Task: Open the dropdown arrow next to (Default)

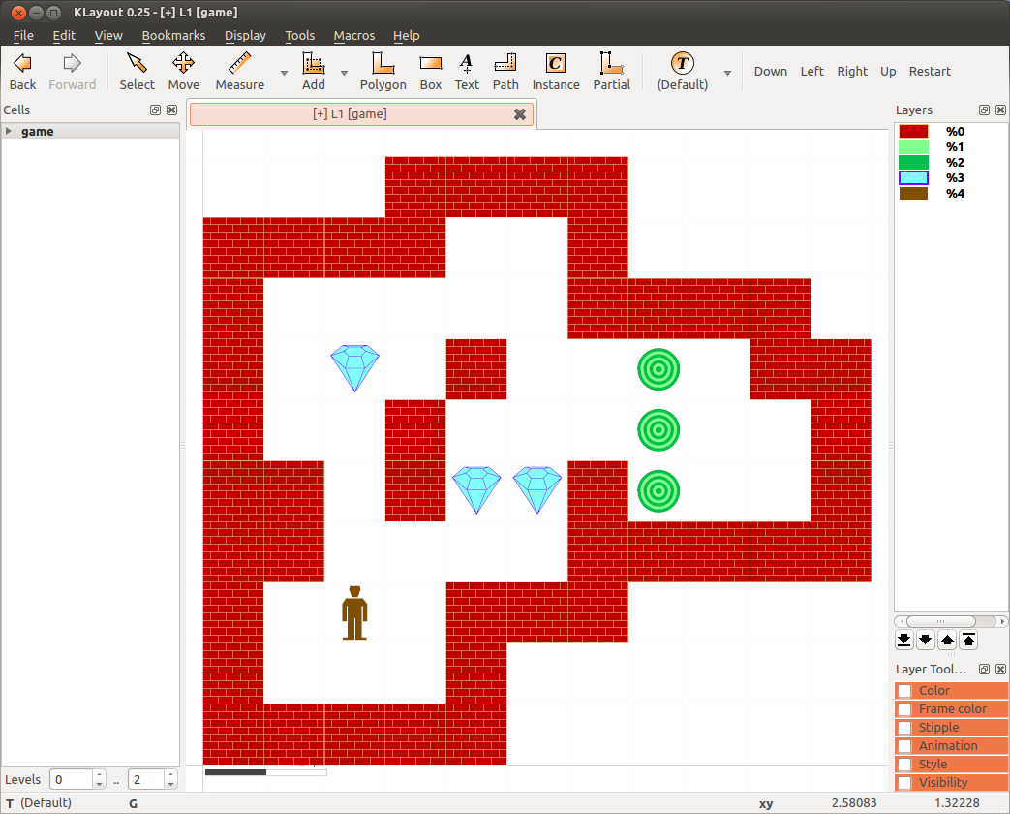Action: [727, 74]
